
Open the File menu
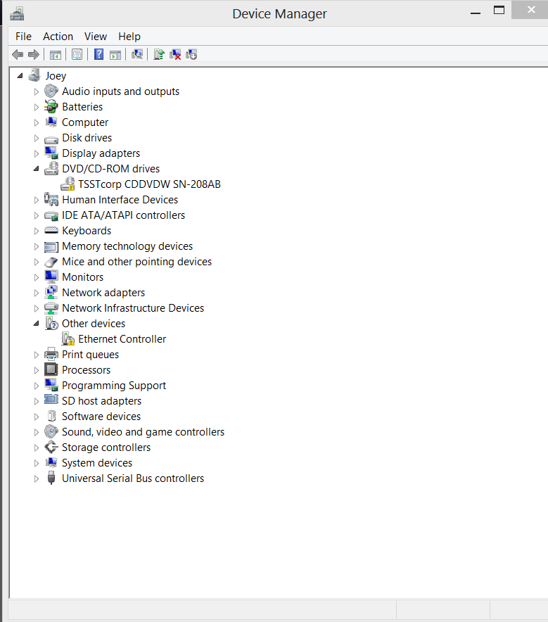point(23,37)
